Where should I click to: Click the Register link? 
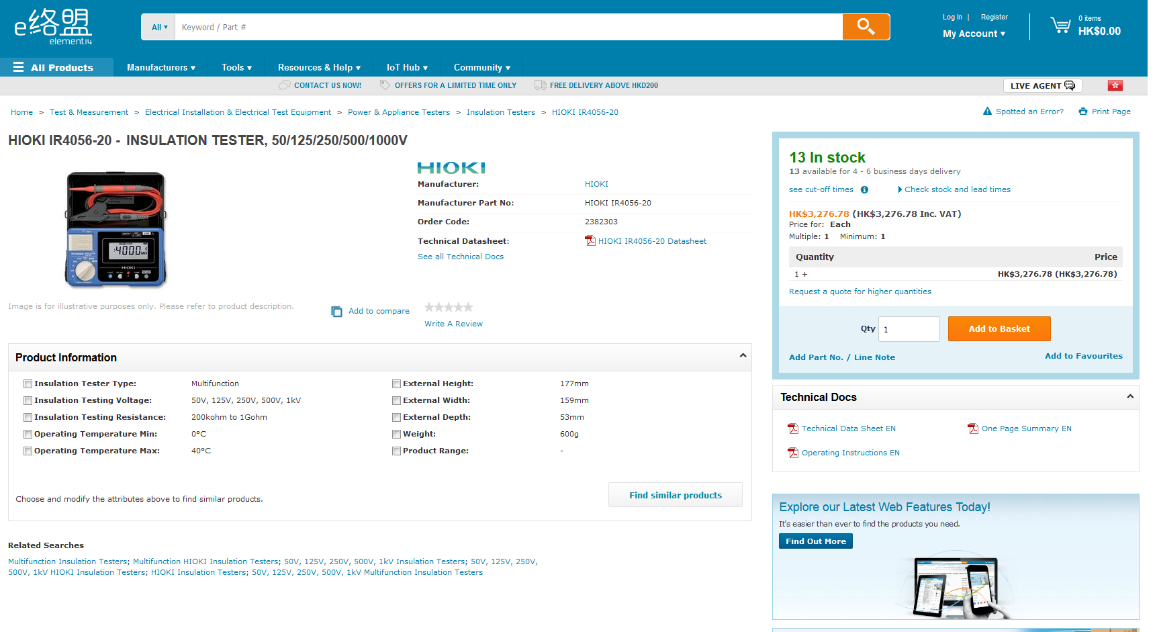[994, 17]
